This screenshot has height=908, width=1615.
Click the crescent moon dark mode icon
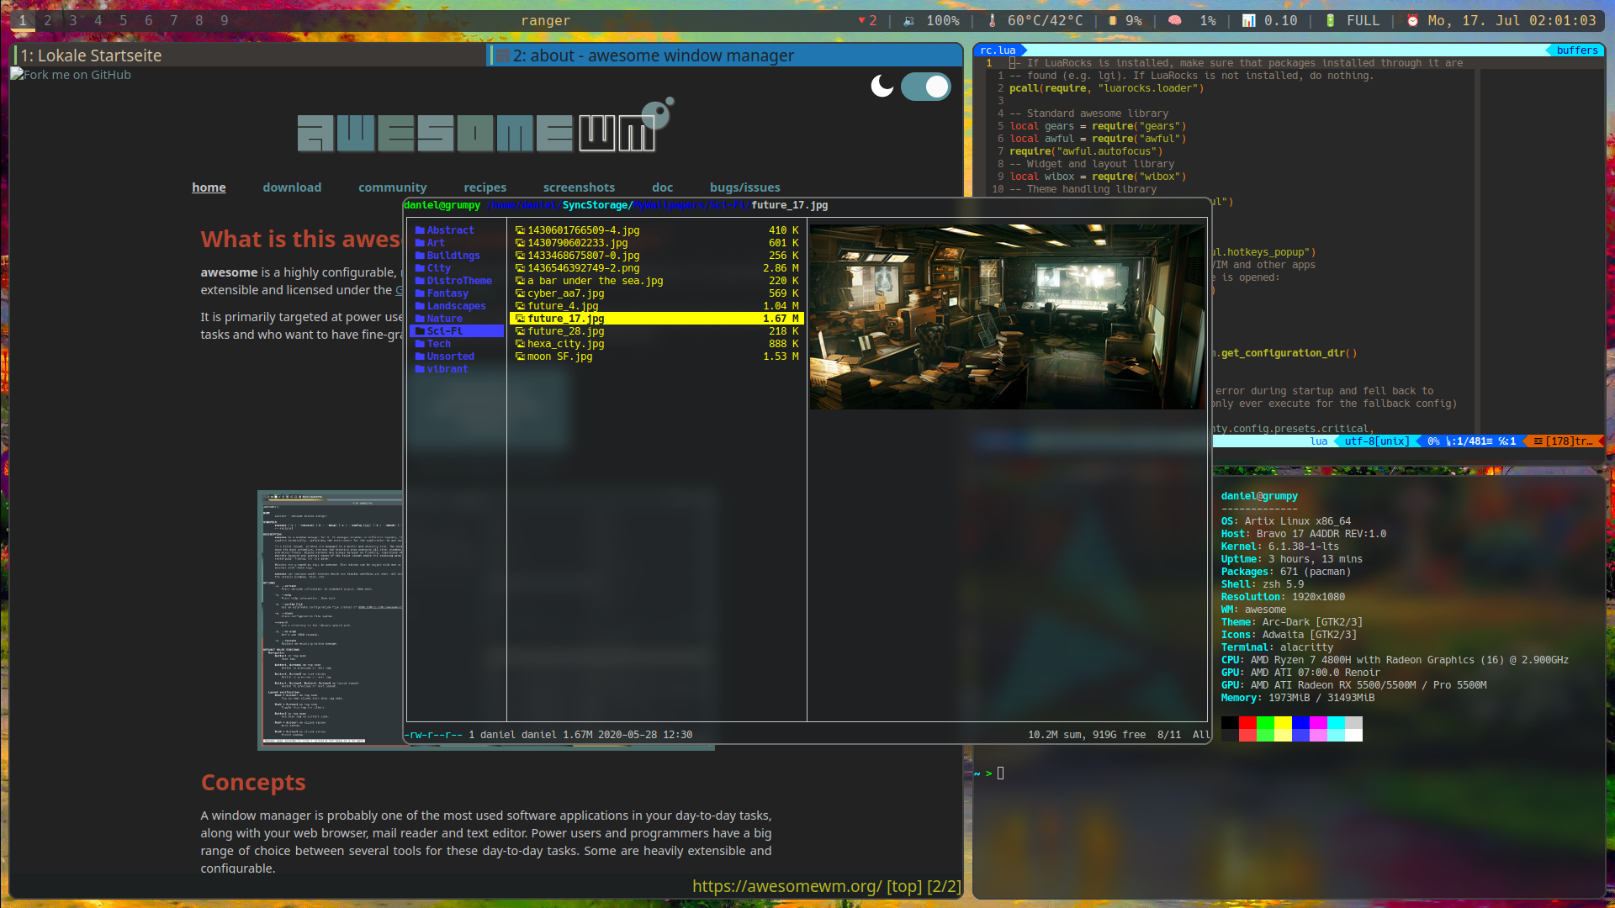click(882, 86)
